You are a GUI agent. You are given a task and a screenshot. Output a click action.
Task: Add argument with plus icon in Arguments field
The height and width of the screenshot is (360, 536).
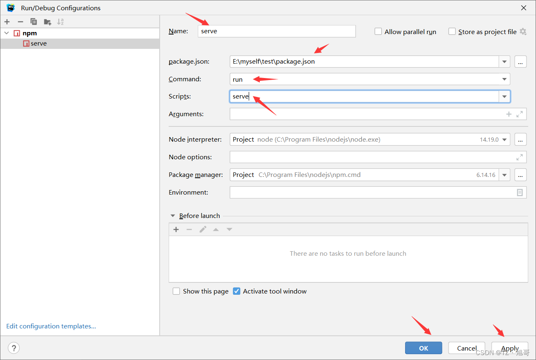pos(509,114)
